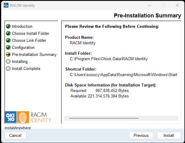
Task: Click the checkmark next to Choose Install Folder
Action: 8,34
